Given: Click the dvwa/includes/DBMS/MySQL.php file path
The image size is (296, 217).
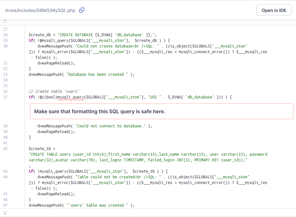Looking at the screenshot, I should (40, 10).
